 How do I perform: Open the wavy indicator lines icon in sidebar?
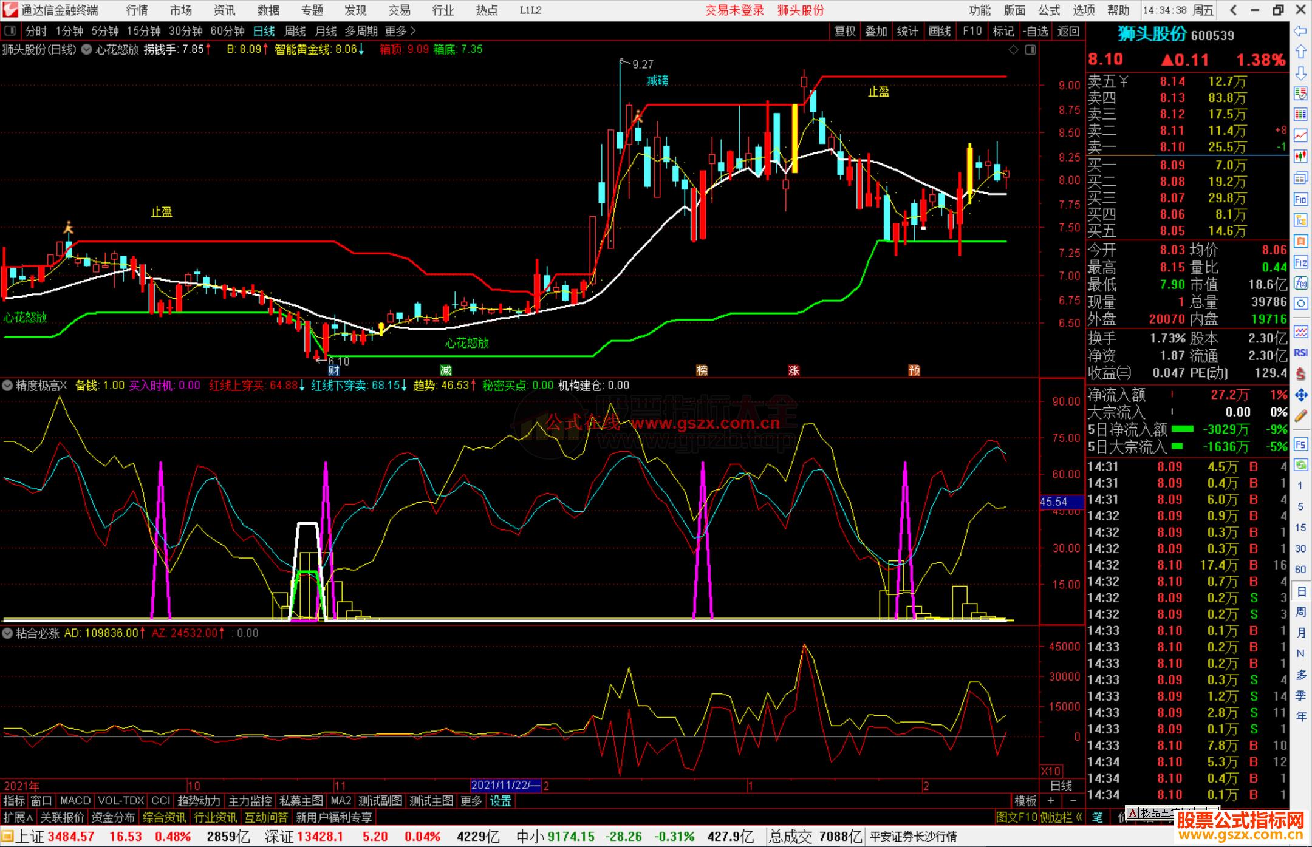[1300, 332]
